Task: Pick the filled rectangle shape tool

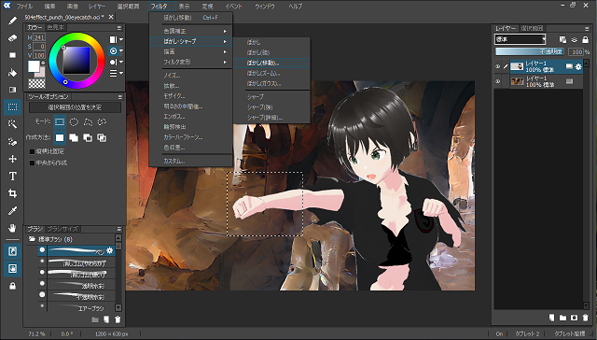Action: tap(12, 55)
